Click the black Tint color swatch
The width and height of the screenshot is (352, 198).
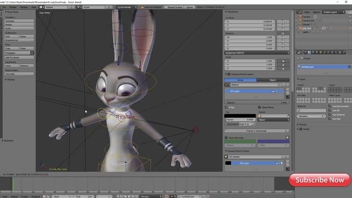coord(240,116)
